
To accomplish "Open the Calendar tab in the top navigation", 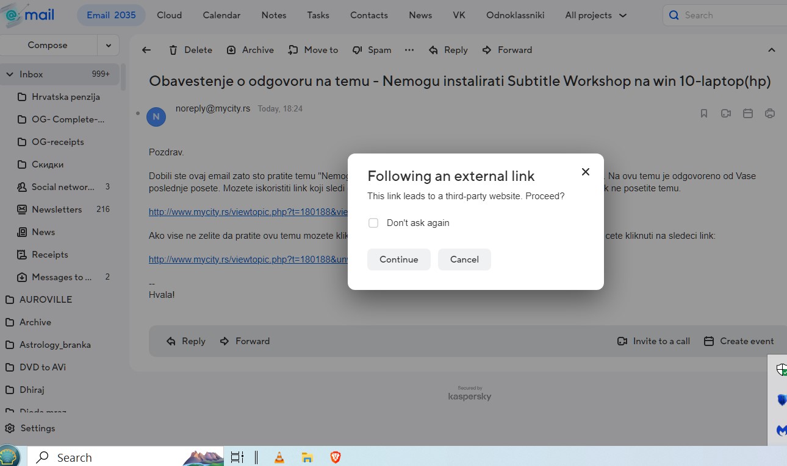I will coord(221,15).
